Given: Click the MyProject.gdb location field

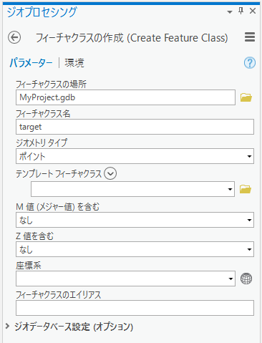Looking at the screenshot, I should [x=125, y=97].
